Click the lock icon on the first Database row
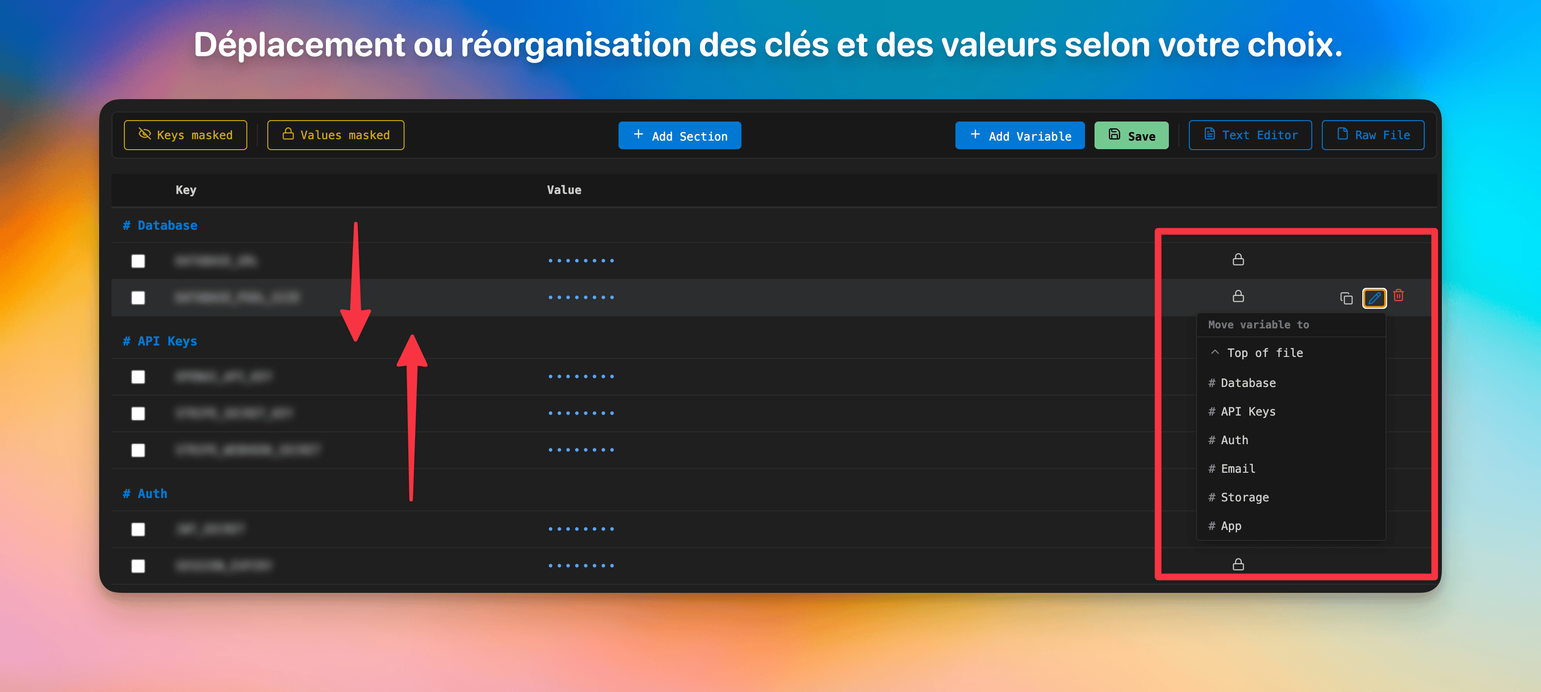Viewport: 1541px width, 692px height. [1237, 260]
